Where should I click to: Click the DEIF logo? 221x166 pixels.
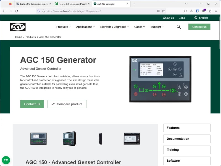click(x=18, y=27)
